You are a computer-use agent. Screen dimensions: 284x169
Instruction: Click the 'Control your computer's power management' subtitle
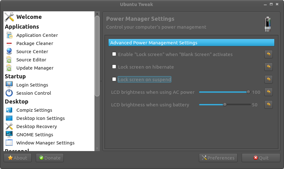pos(156,27)
